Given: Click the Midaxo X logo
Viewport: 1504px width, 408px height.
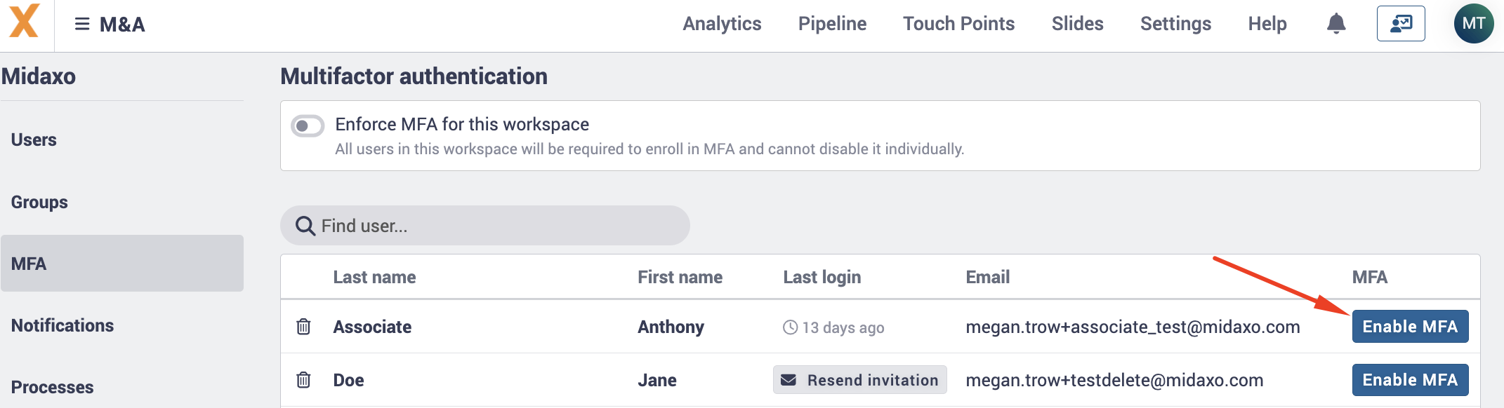Looking at the screenshot, I should 25,21.
